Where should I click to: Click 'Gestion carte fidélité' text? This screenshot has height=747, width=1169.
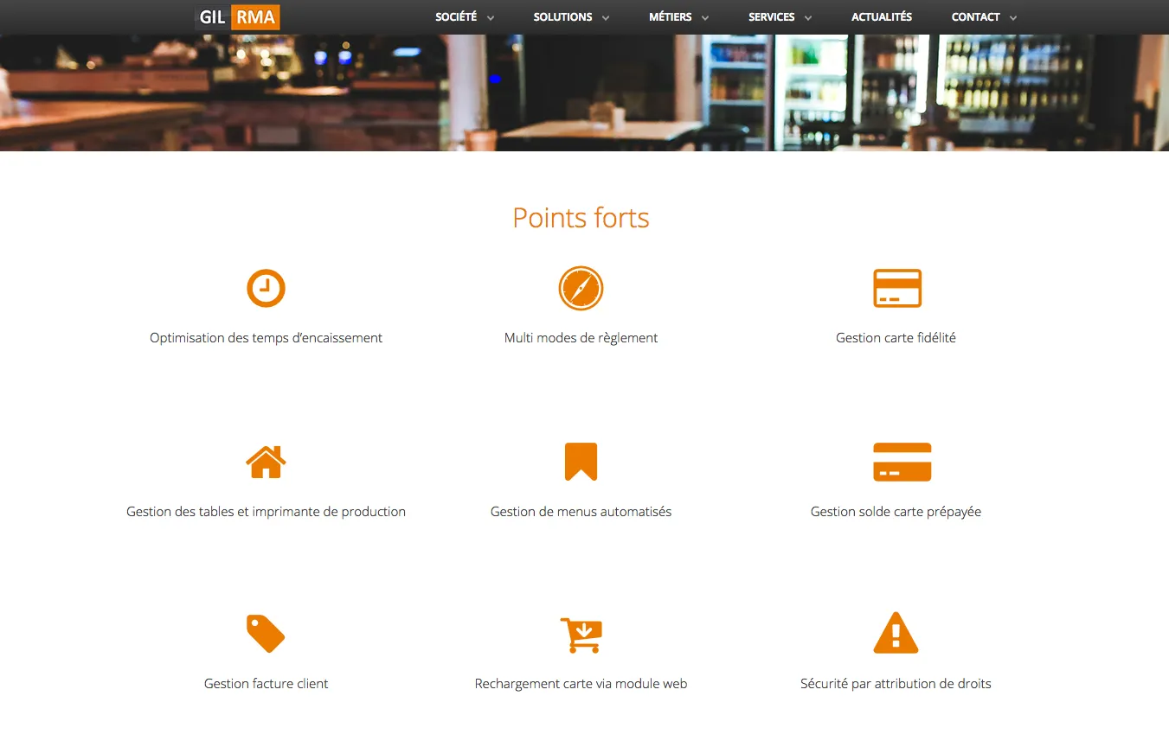coord(896,338)
